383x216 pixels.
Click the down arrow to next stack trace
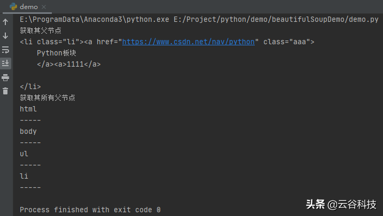tap(5, 36)
